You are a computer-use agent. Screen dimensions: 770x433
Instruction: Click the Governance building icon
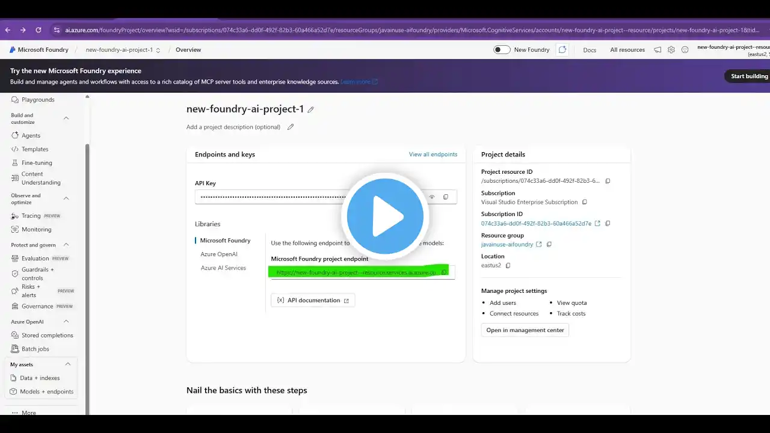pyautogui.click(x=16, y=306)
